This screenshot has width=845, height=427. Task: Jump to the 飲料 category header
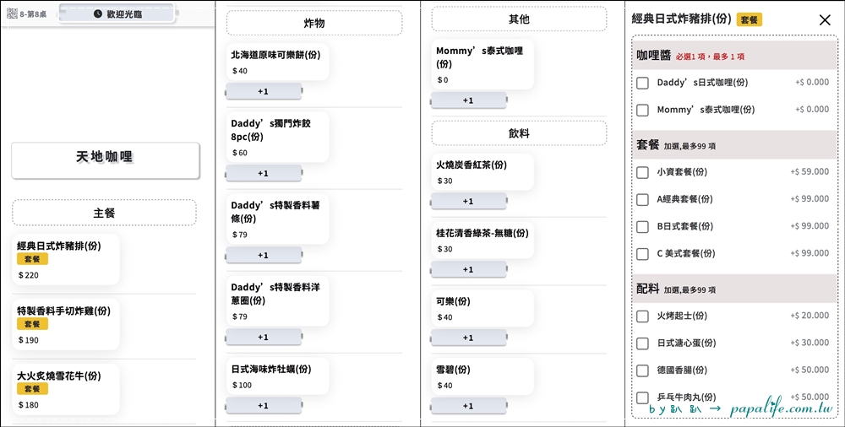[519, 133]
